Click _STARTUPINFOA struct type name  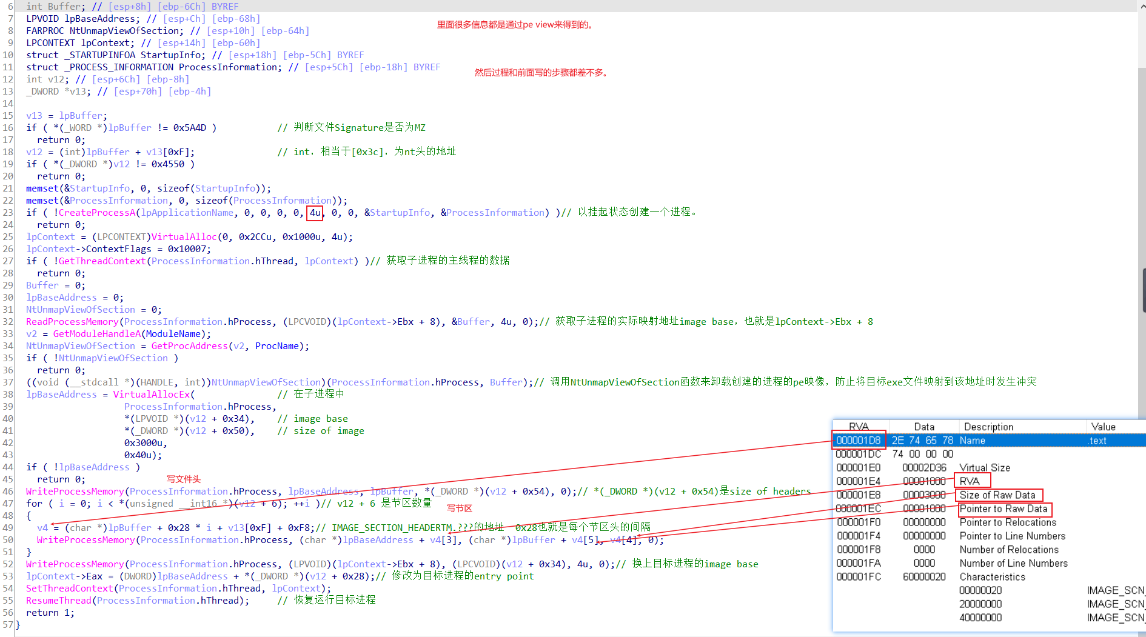(100, 55)
